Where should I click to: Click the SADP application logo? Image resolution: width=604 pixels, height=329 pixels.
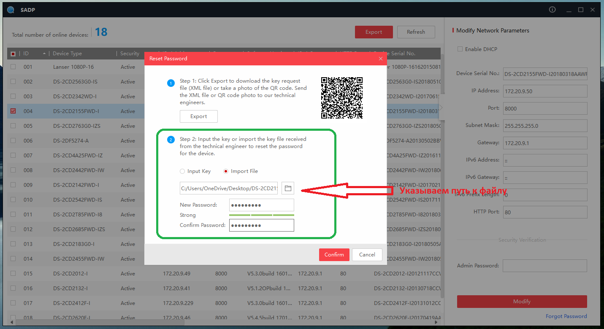click(x=11, y=10)
